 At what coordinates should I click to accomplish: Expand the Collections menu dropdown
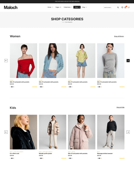[68, 7]
